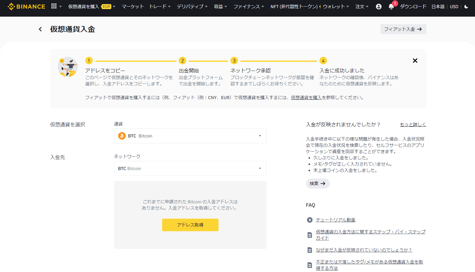
Task: Click the 仮想通貨入金 page title
Action: [72, 29]
